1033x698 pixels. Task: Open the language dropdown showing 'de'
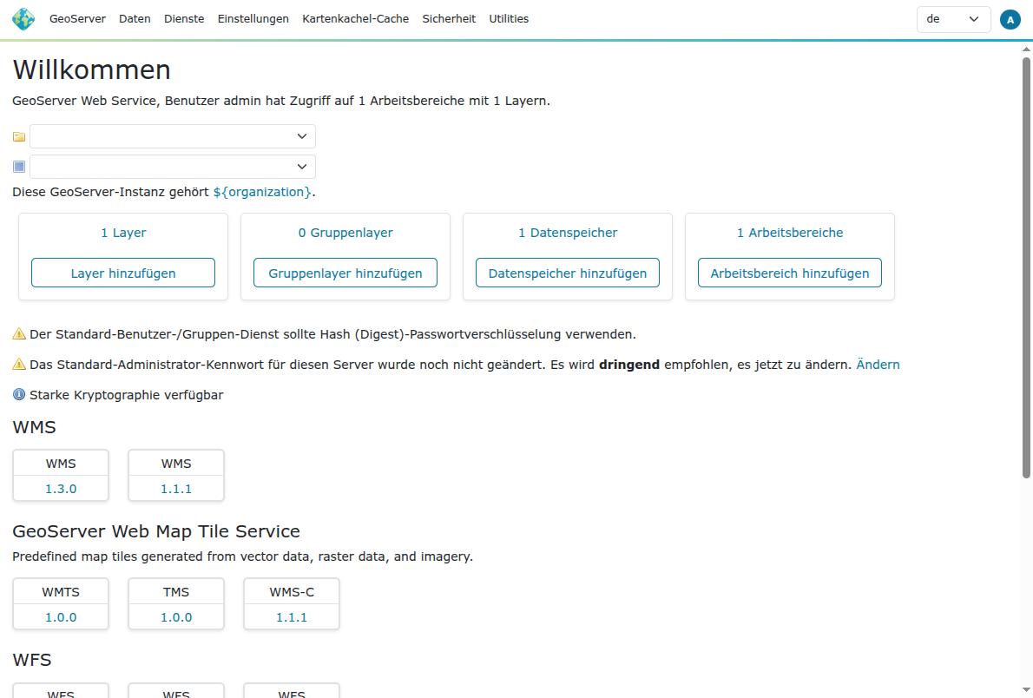tap(953, 18)
